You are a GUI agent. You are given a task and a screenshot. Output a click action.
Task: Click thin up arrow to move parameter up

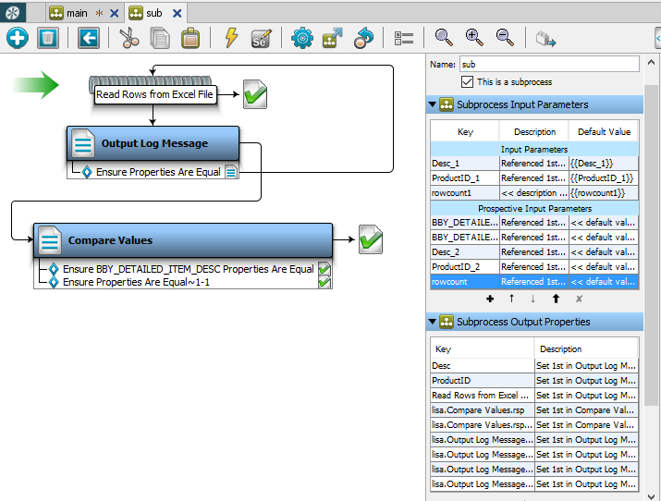(511, 299)
